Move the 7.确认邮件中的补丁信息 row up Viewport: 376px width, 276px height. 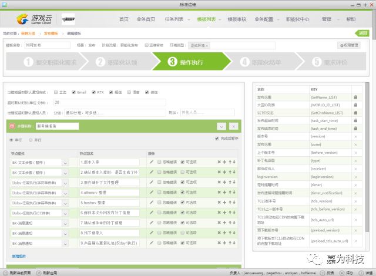tap(230, 223)
